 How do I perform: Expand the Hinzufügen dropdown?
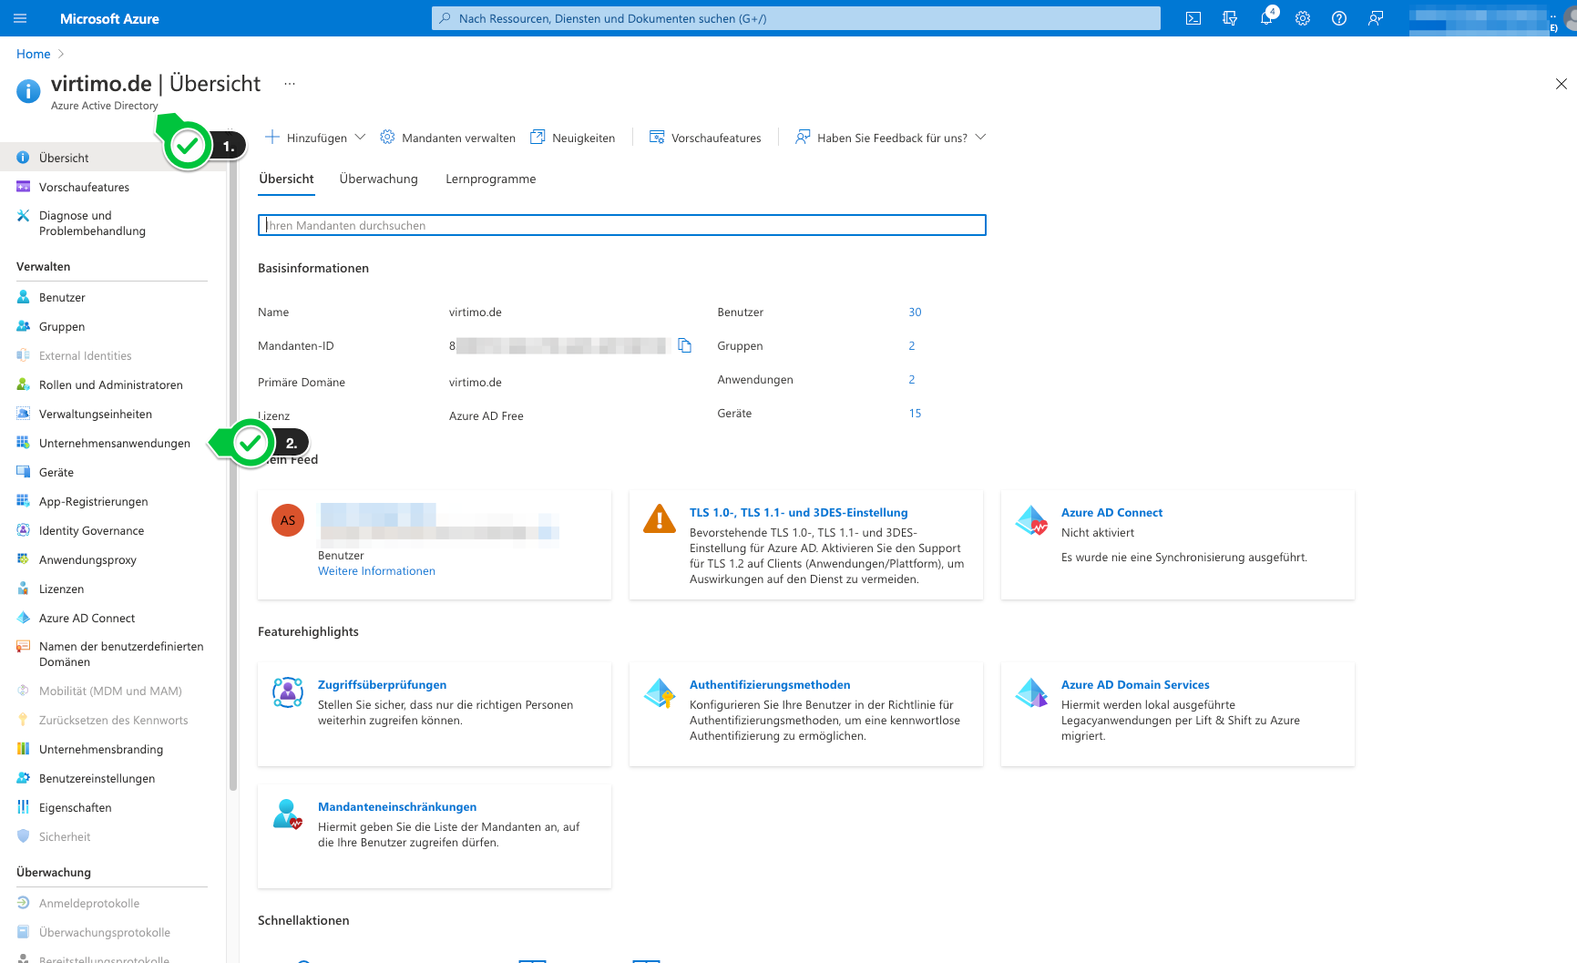pos(361,137)
